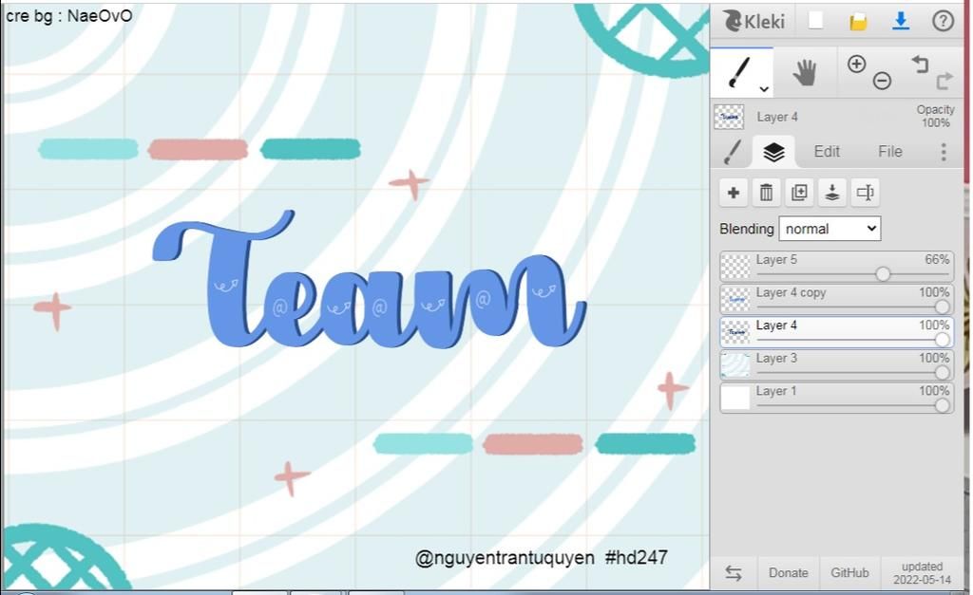Open the Edit tab
Viewport: 973px width, 595px height.
coord(827,152)
